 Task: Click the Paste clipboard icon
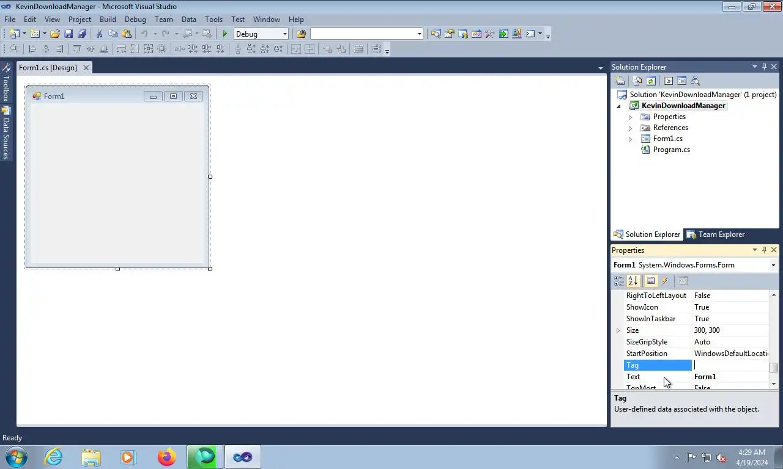pos(127,34)
